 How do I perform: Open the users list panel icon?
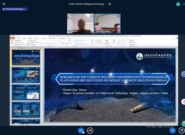click(x=4, y=4)
